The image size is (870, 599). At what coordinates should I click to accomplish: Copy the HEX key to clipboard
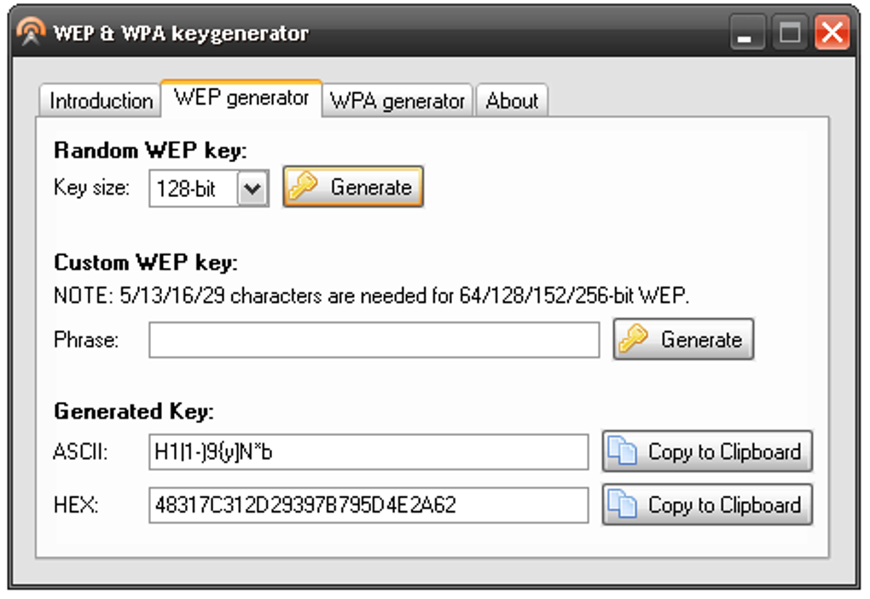pos(707,504)
